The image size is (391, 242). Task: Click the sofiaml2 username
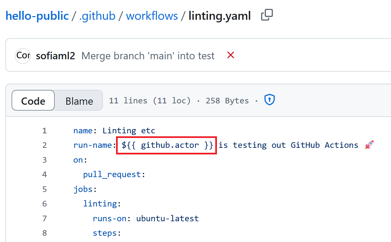pos(55,56)
